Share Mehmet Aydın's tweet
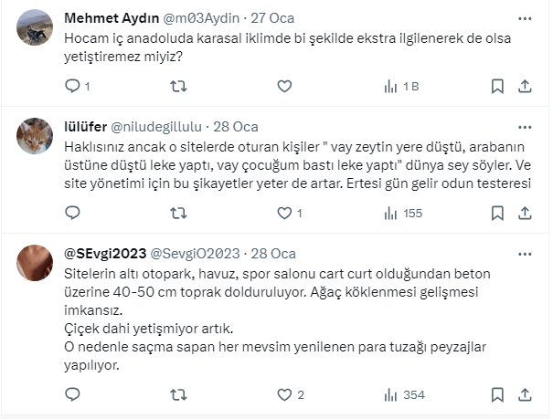The image size is (553, 419). click(525, 87)
